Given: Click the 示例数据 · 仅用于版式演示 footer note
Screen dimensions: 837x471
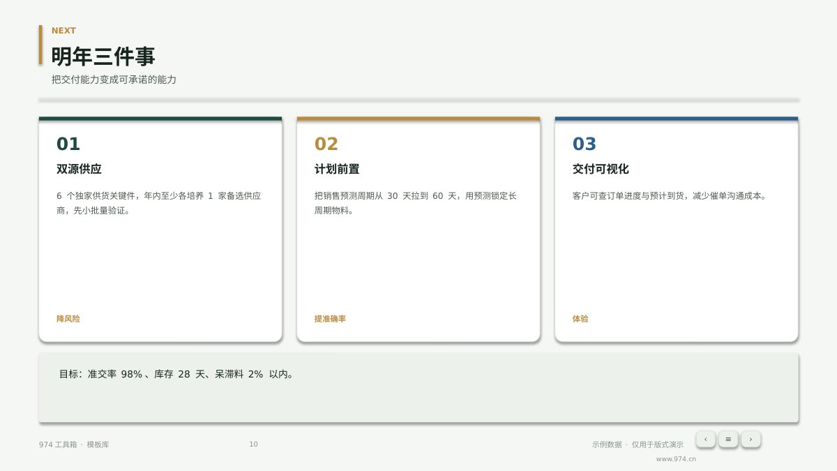Looking at the screenshot, I should (638, 444).
